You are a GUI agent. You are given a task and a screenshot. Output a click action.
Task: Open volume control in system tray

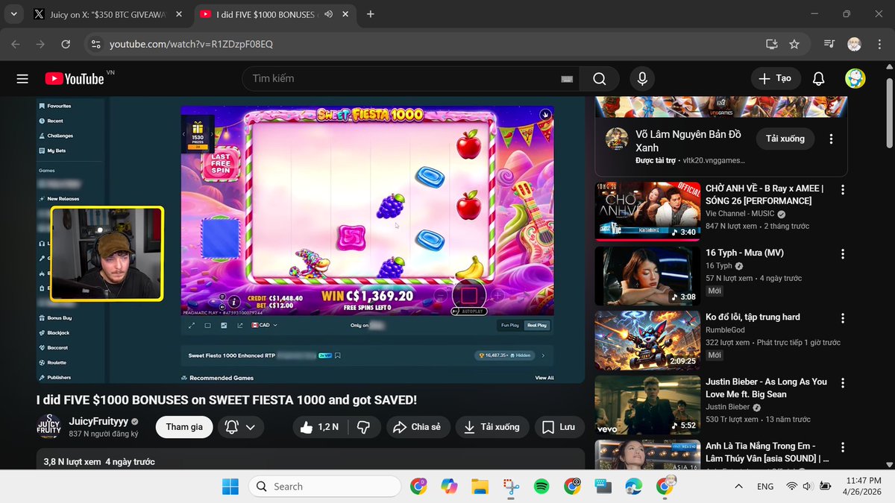click(807, 487)
